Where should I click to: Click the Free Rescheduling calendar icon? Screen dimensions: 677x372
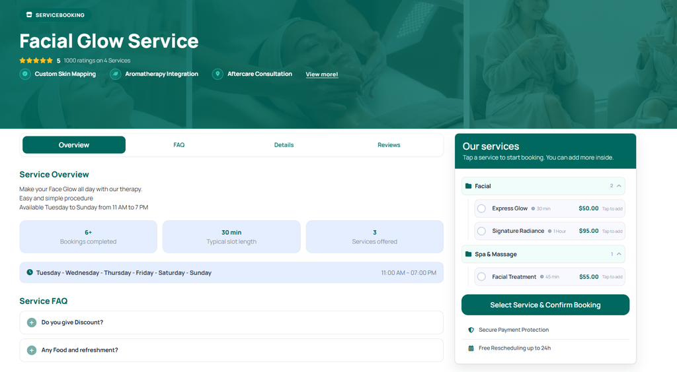471,348
